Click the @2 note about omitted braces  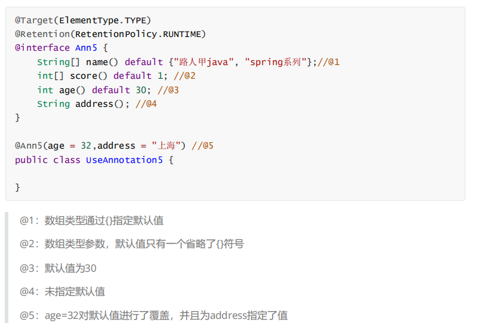(x=131, y=244)
